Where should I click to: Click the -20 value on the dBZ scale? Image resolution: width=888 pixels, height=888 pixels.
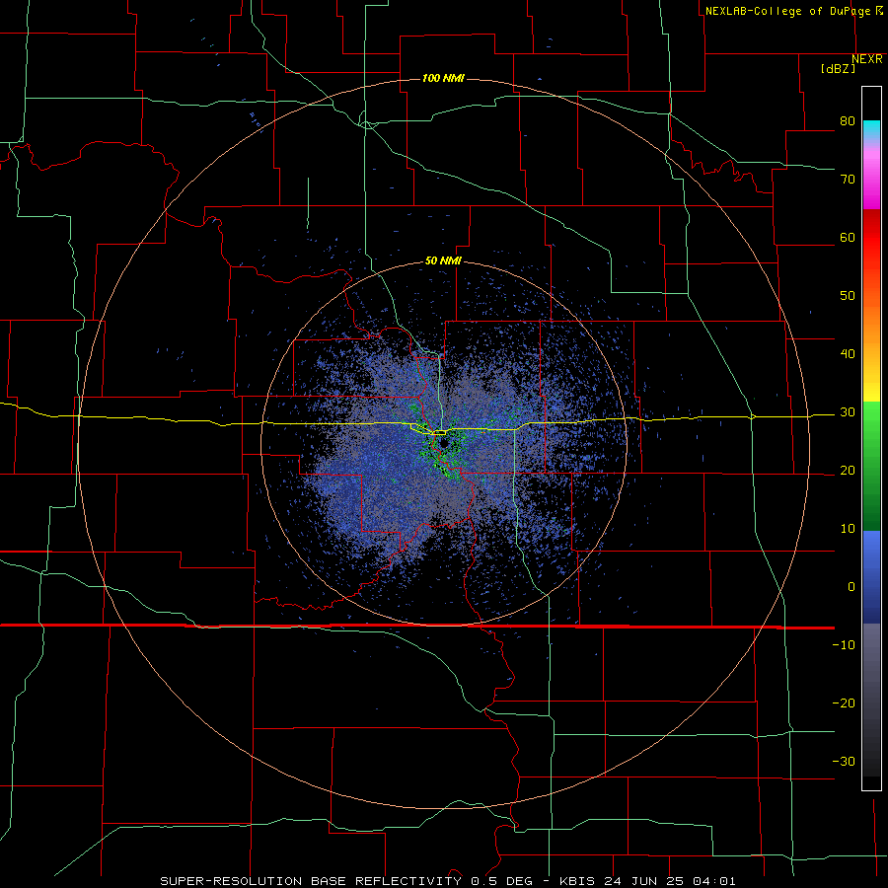click(844, 703)
